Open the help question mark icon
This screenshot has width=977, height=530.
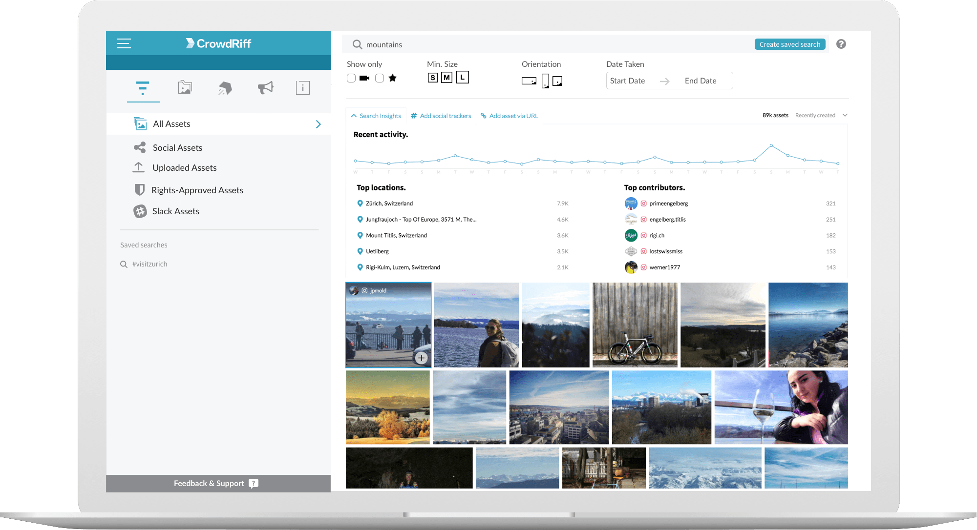coord(841,44)
